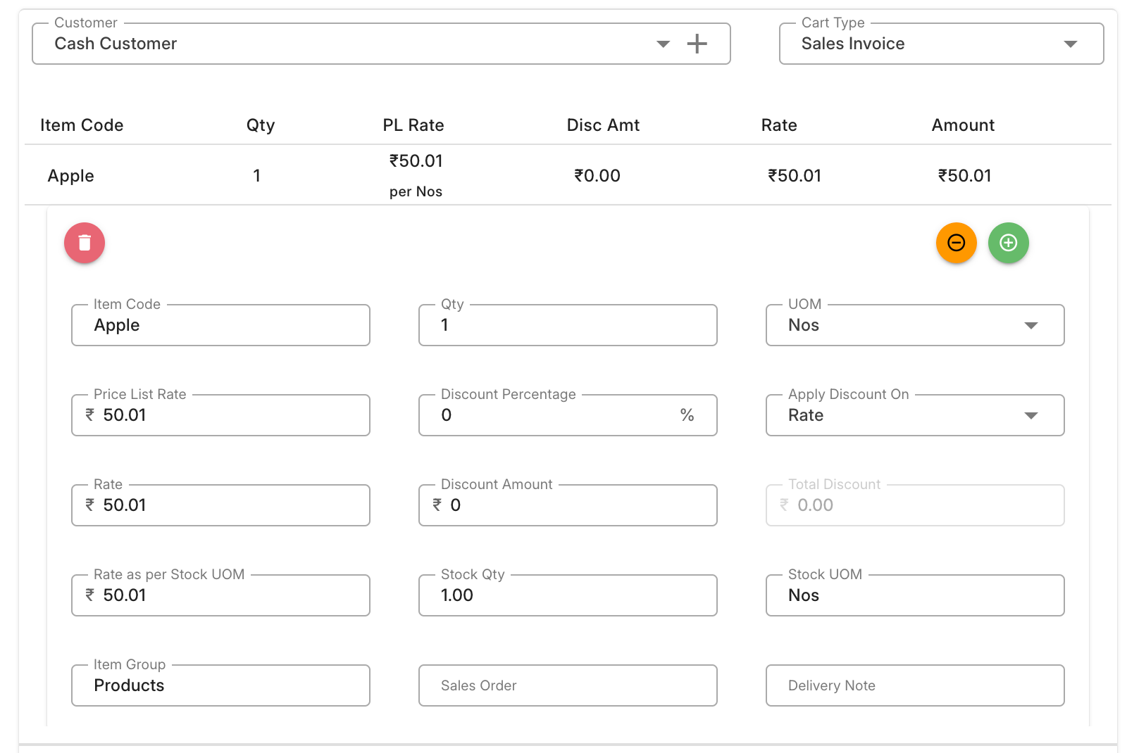
Task: Click the red trash delete item button
Action: coord(85,243)
